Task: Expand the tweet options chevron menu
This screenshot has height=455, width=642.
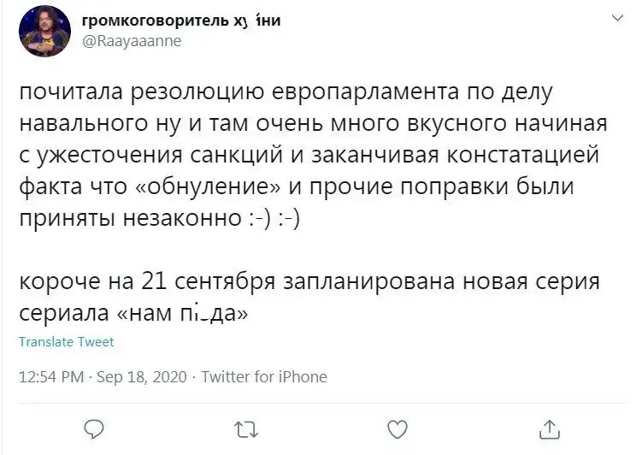Action: [617, 18]
